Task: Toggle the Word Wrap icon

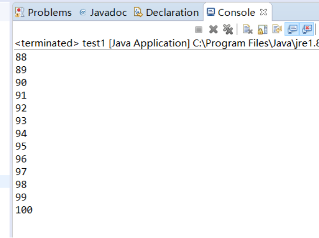Action: [x=277, y=30]
